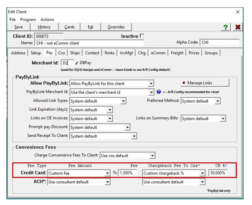252x205 pixels.
Task: Open the Actions menu
Action: (x=47, y=20)
